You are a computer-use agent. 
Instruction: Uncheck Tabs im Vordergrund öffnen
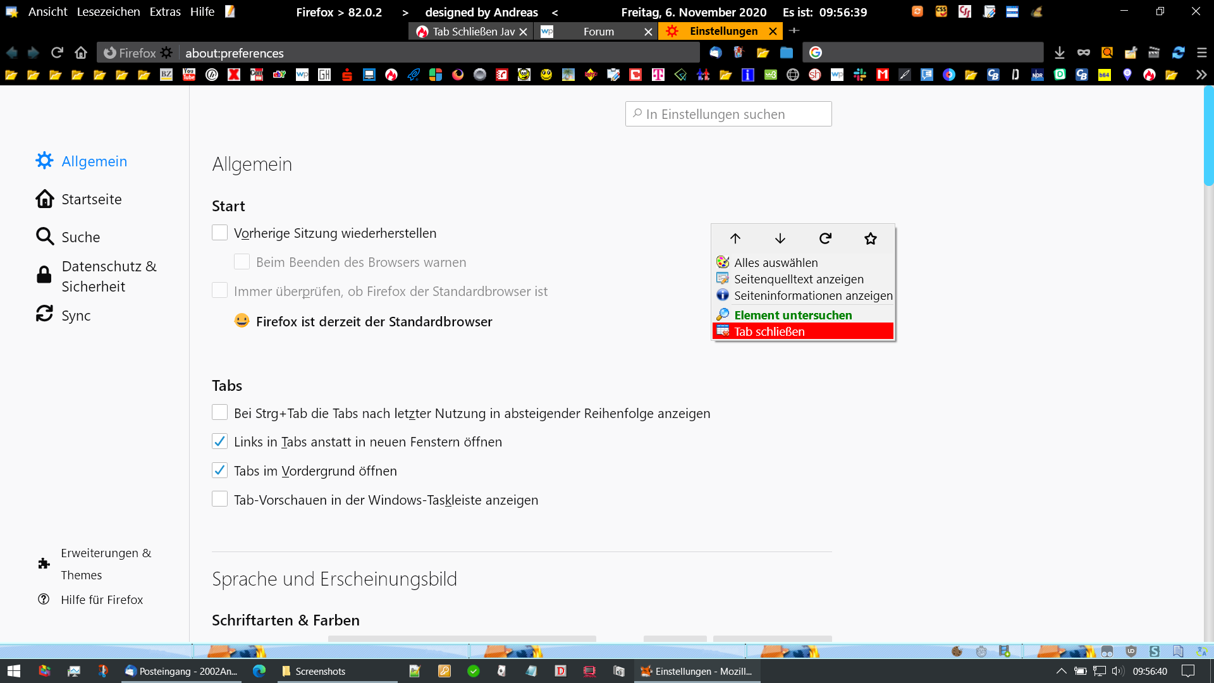pos(219,471)
